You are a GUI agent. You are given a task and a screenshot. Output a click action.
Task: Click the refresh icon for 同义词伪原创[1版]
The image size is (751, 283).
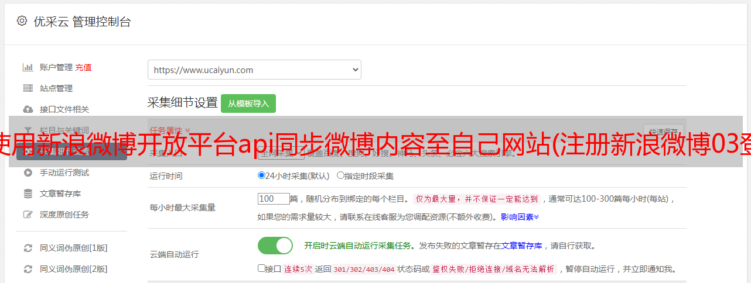(28, 248)
